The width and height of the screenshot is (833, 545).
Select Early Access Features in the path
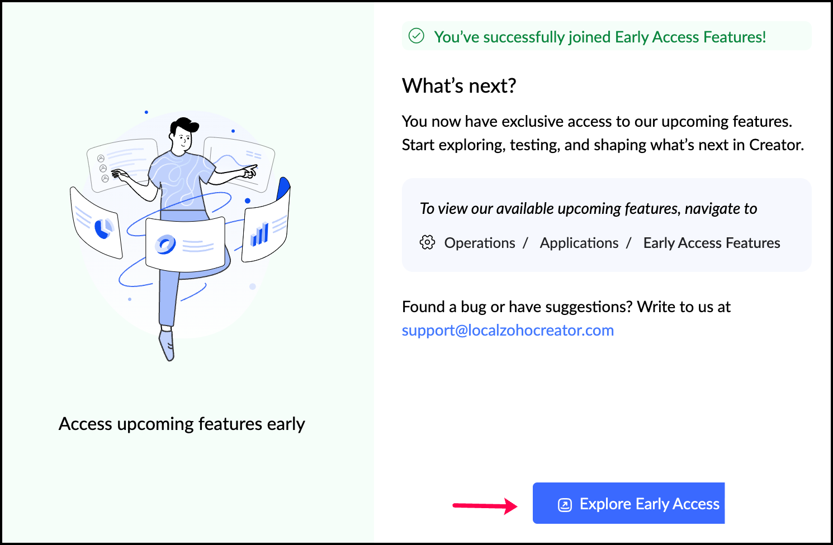click(x=712, y=243)
